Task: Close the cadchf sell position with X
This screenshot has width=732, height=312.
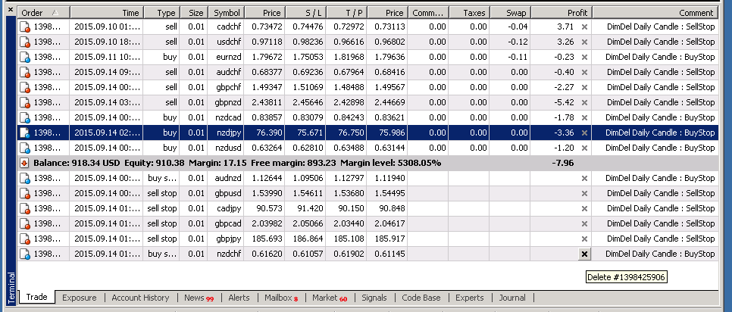Action: tap(584, 27)
